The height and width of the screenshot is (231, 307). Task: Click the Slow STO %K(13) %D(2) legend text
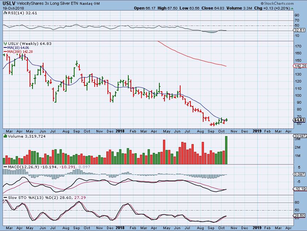tap(33, 198)
